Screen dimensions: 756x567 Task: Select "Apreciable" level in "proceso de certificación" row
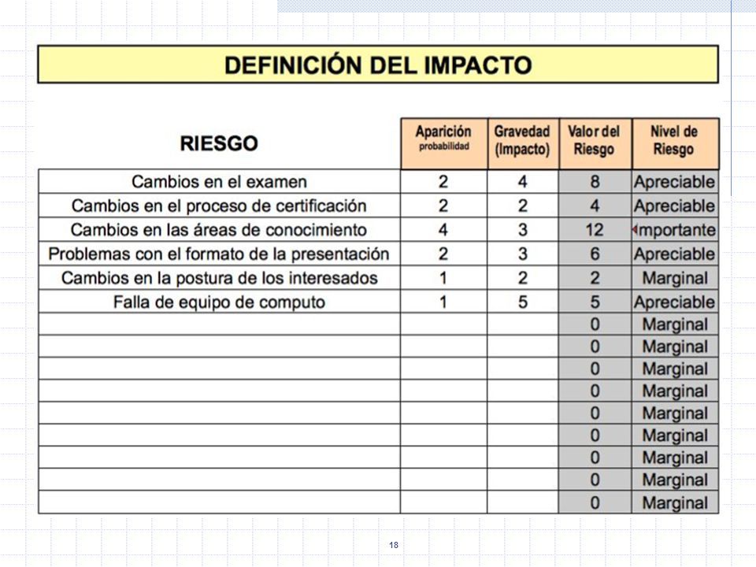click(x=675, y=206)
